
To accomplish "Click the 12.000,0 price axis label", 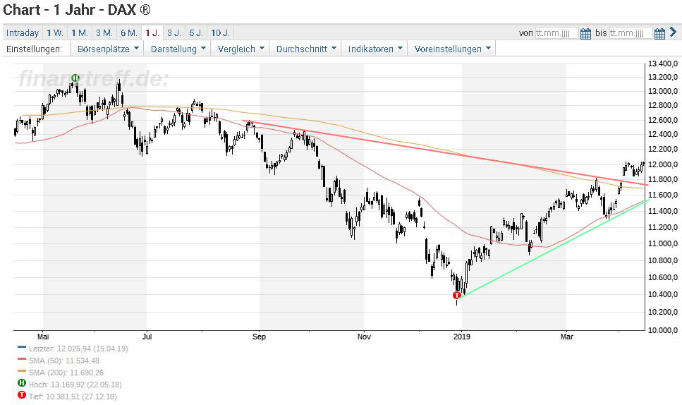I will coord(663,164).
